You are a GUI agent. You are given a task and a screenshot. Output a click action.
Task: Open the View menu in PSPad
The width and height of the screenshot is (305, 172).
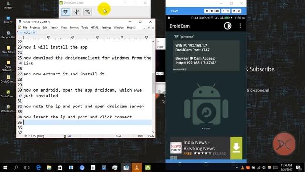(64, 28)
